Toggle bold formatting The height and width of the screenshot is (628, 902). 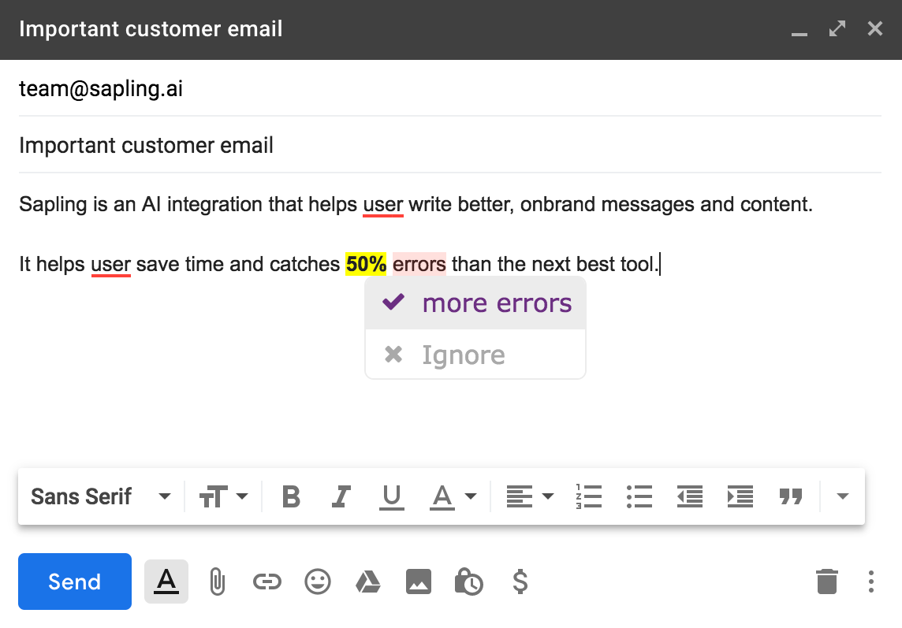291,496
